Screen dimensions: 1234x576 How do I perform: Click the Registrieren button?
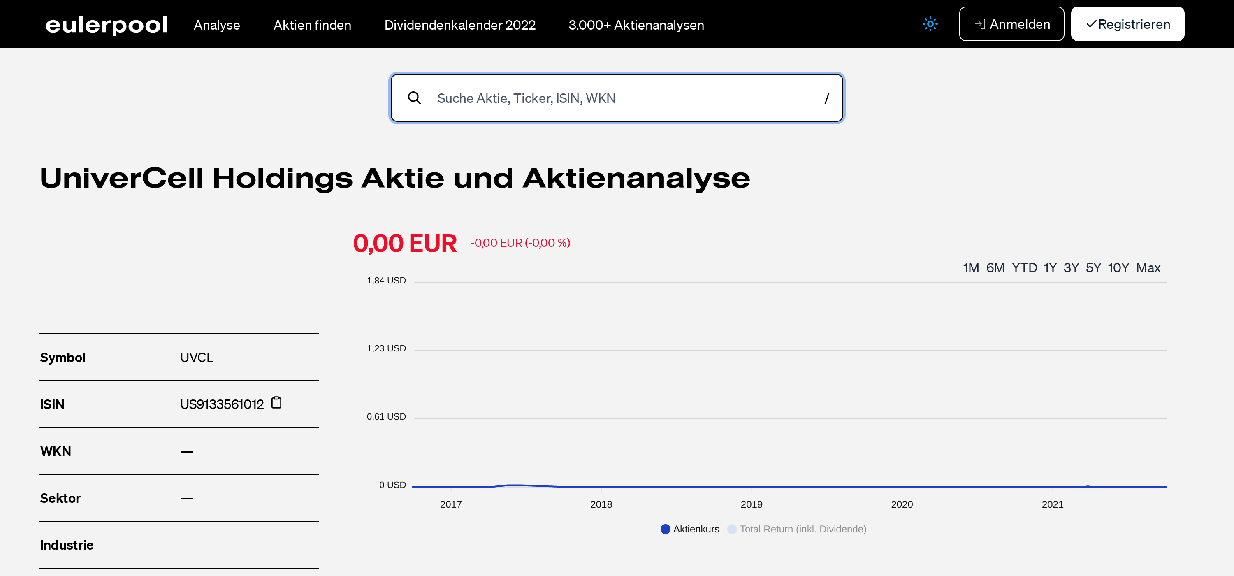click(1127, 24)
